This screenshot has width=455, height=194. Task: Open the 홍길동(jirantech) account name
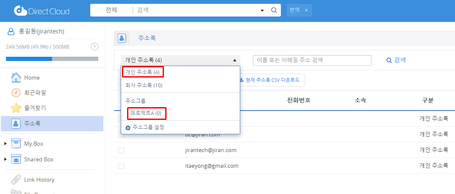[x=41, y=31]
